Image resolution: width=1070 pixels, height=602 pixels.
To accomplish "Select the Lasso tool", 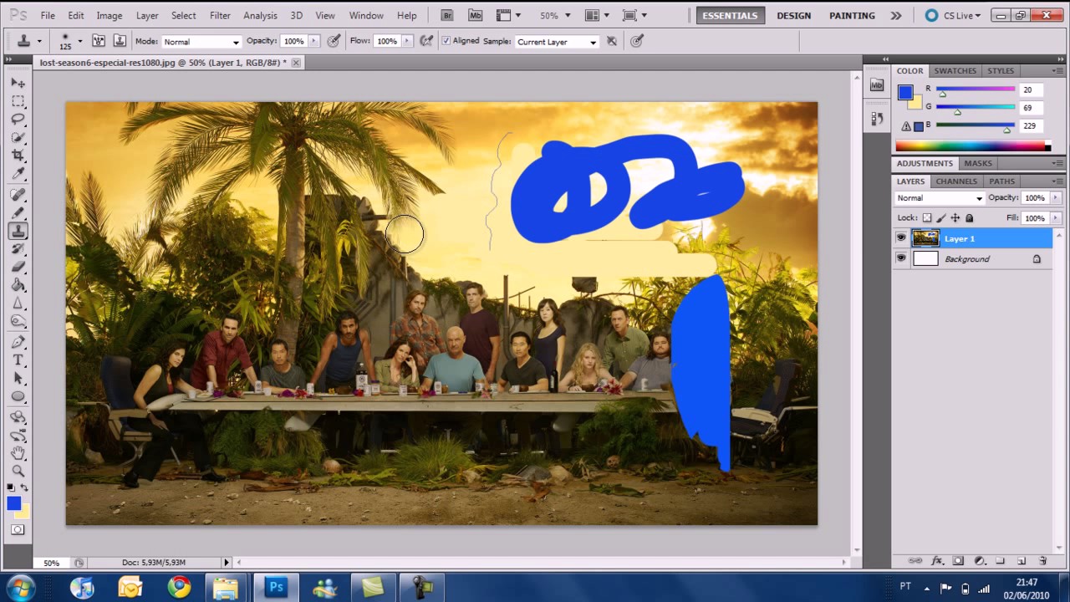I will tap(18, 120).
